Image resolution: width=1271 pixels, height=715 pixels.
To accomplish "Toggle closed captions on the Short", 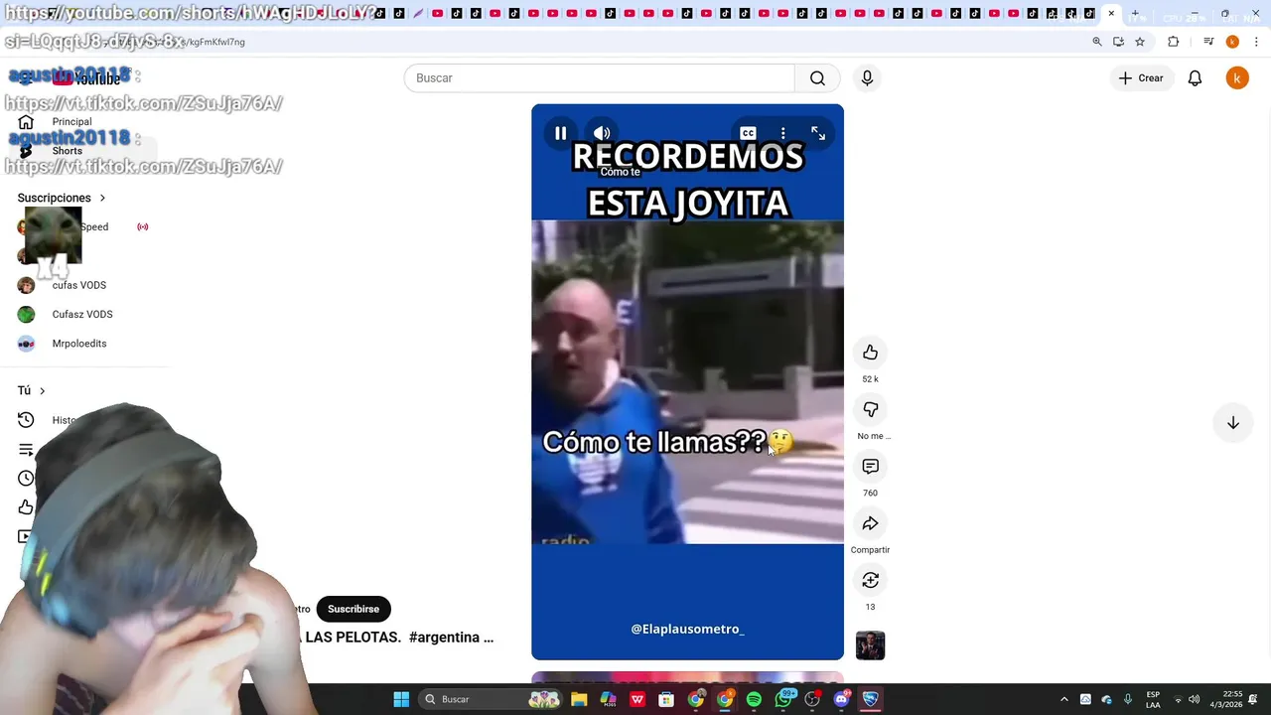I will click(x=748, y=133).
